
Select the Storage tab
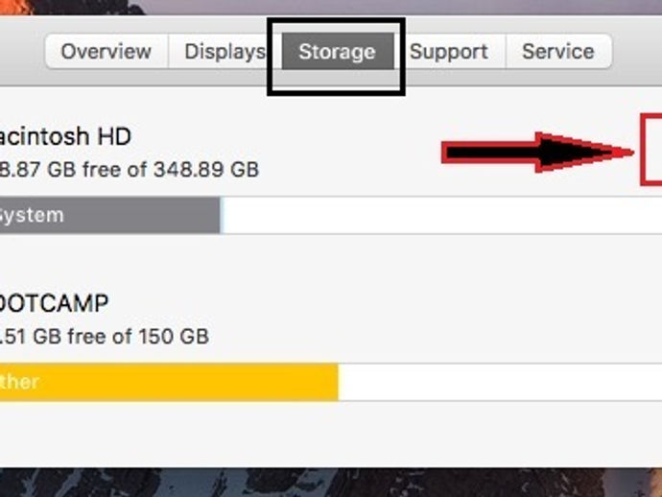point(336,52)
